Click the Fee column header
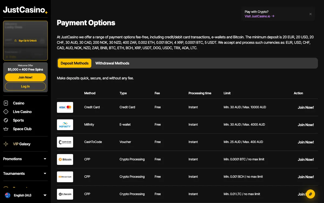The height and width of the screenshot is (203, 324). point(157,93)
